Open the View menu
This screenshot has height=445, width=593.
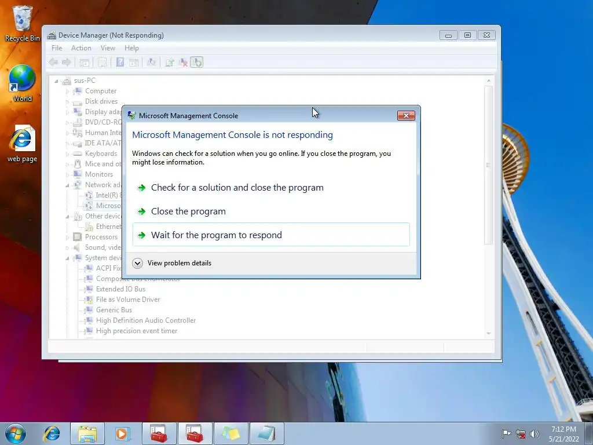108,48
